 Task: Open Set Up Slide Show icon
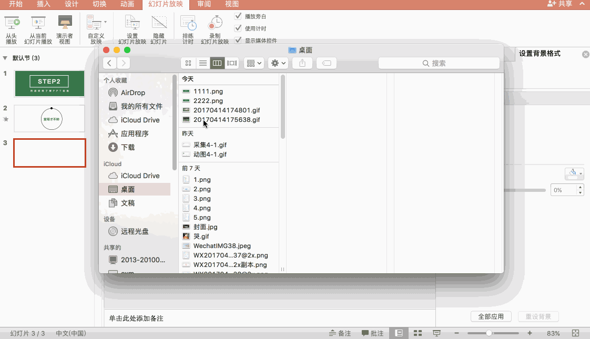[132, 23]
